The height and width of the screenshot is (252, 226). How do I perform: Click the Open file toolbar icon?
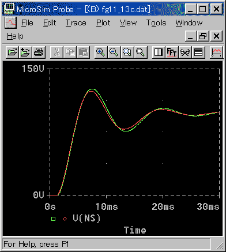12,52
